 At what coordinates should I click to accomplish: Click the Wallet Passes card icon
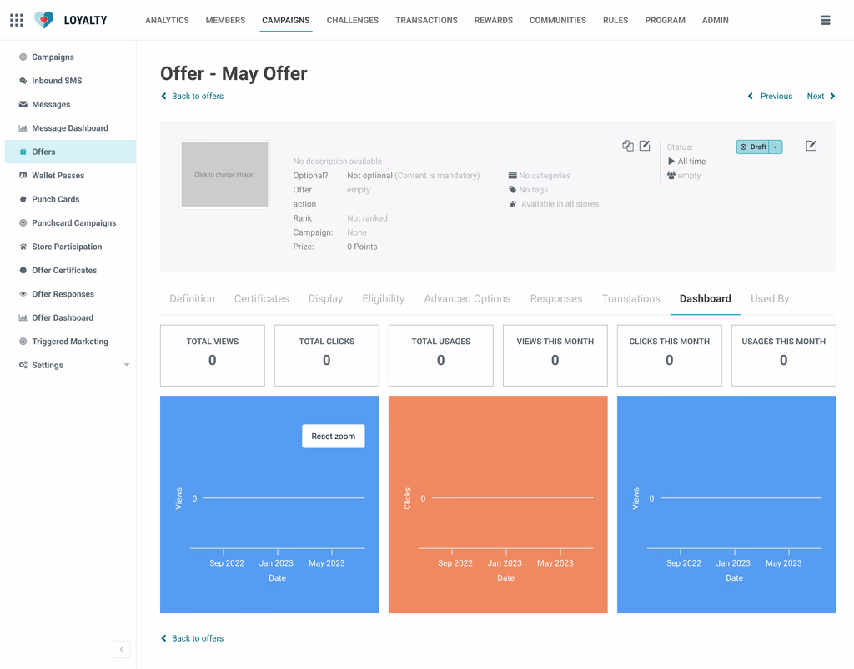pyautogui.click(x=23, y=175)
